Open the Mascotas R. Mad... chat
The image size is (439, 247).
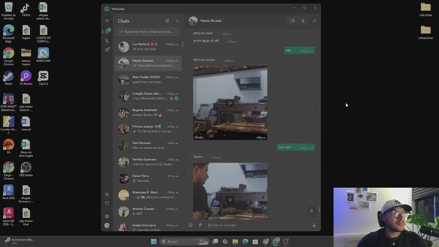click(148, 195)
